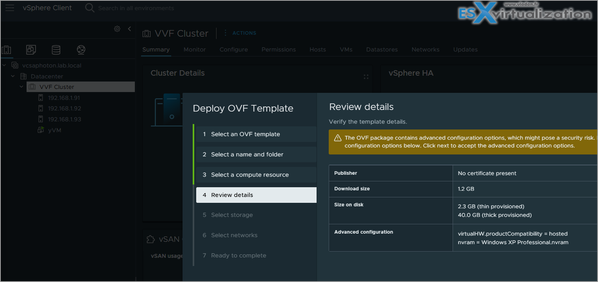Viewport: 598px width, 282px height.
Task: Open the Datastores tab
Action: [x=382, y=50]
